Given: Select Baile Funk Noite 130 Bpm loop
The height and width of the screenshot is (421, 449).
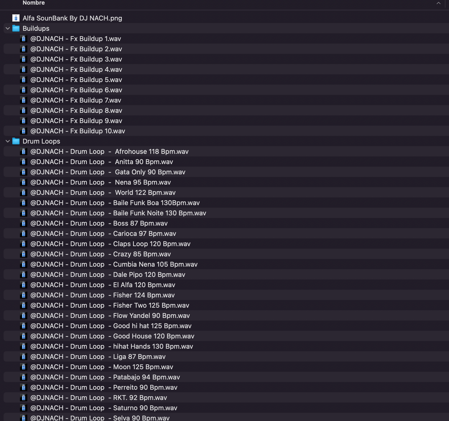Looking at the screenshot, I should (x=118, y=213).
